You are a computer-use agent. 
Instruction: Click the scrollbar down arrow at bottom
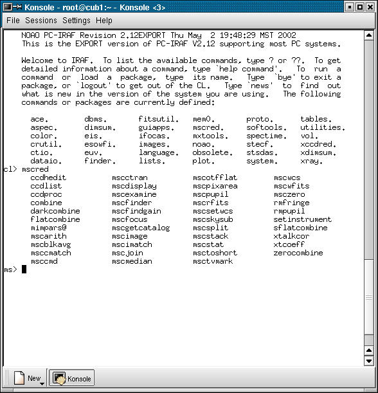[369, 361]
